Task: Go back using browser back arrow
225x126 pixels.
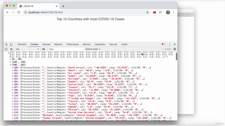Action: (7, 13)
